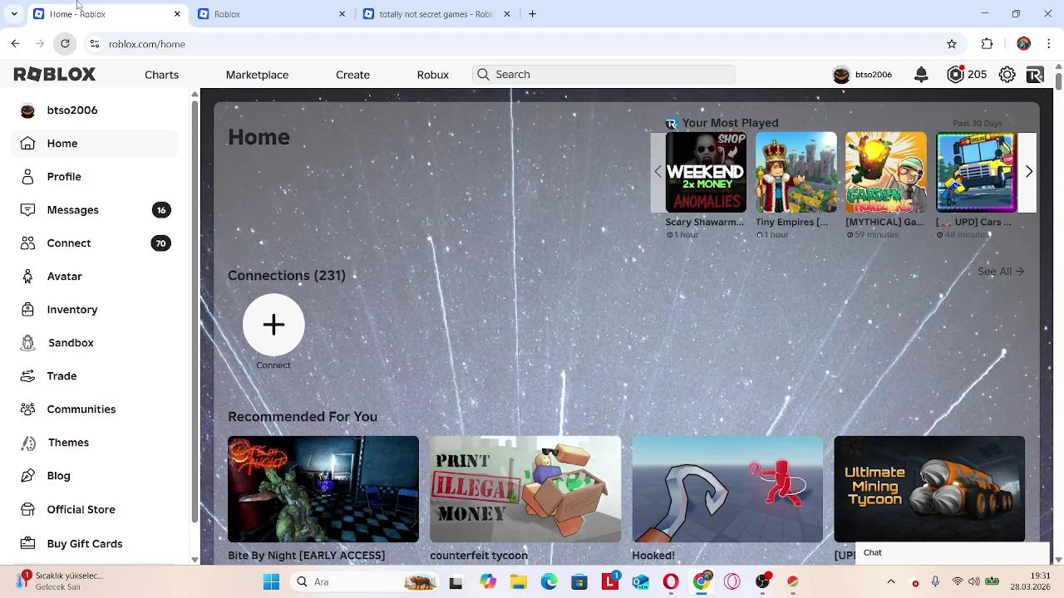This screenshot has height=598, width=1064.
Task: Click the search magnifier icon in Roblox search
Action: (483, 75)
